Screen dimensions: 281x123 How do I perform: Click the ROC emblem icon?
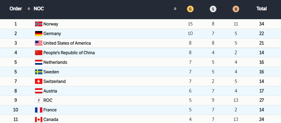39,101
